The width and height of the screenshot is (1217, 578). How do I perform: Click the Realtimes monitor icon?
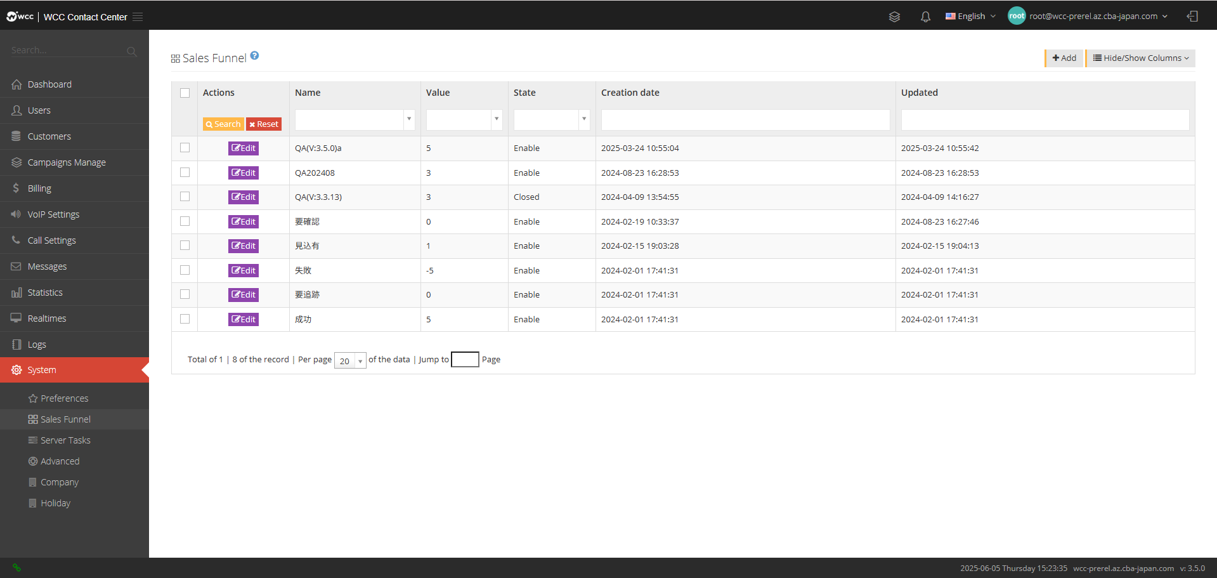pyautogui.click(x=16, y=319)
